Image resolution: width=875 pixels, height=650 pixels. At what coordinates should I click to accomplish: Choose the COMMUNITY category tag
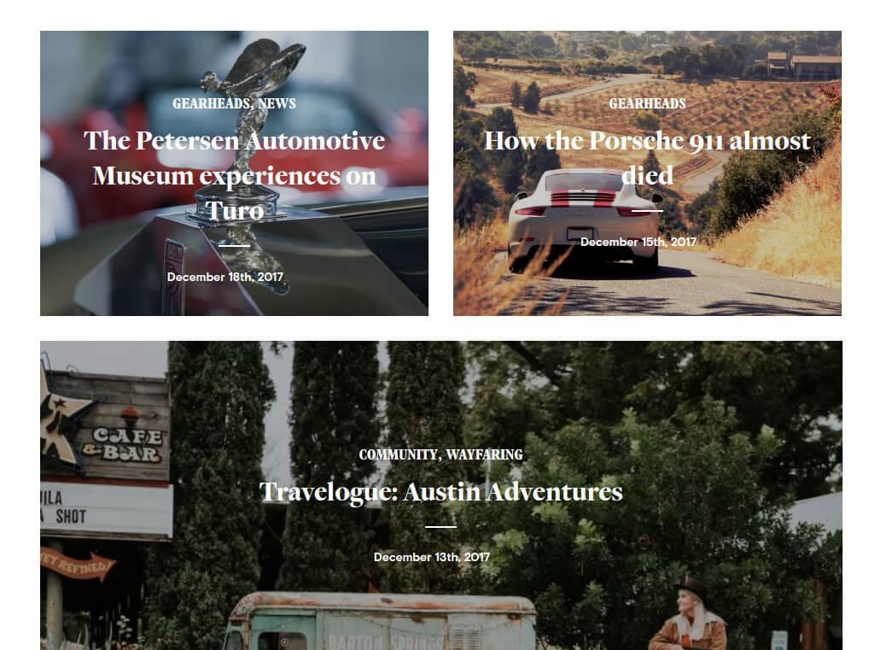[x=397, y=454]
